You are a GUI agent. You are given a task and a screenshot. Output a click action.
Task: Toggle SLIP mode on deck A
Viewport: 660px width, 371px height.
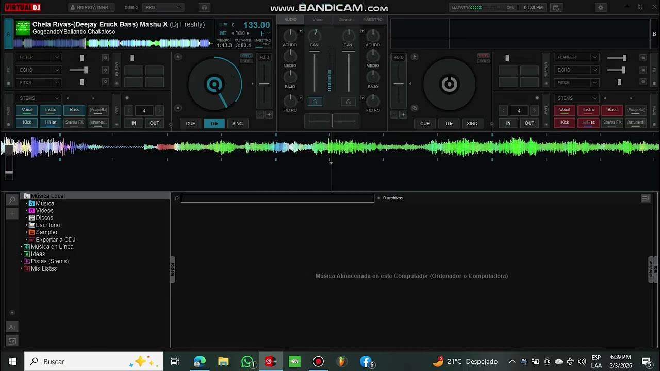[x=246, y=61]
